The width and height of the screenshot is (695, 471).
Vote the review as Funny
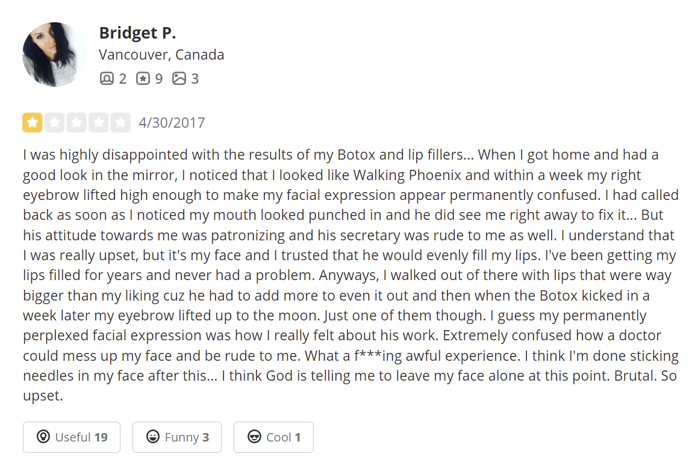point(177,437)
